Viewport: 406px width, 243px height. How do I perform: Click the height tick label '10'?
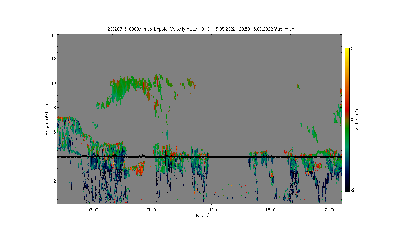(x=54, y=83)
